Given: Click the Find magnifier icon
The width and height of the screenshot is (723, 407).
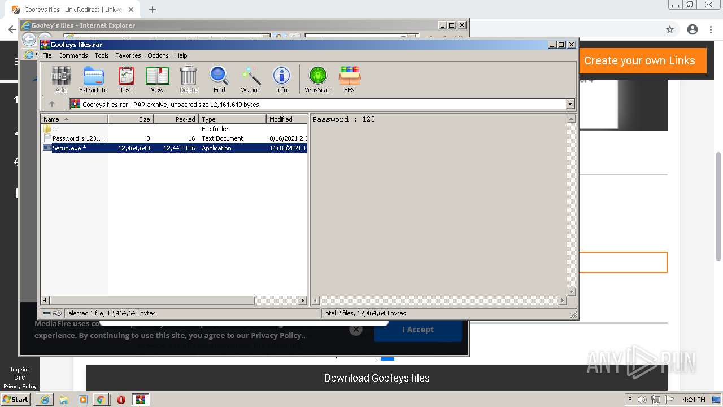Looking at the screenshot, I should (219, 79).
